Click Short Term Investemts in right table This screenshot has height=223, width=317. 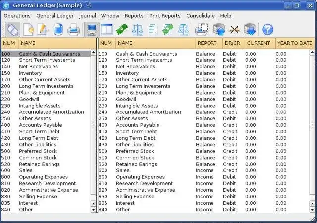tap(144, 60)
